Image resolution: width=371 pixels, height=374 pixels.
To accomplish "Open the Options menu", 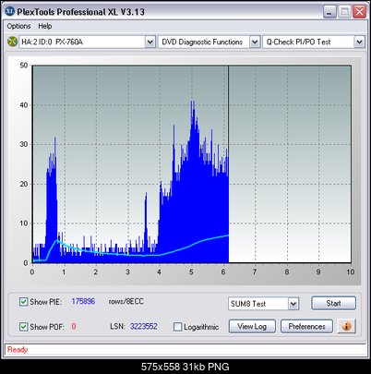I will click(x=18, y=26).
